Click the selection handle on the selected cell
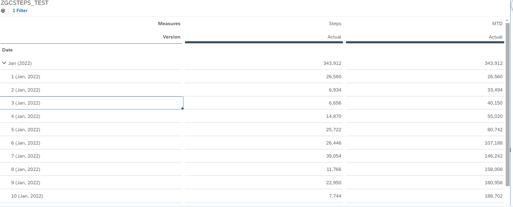Screen dimensions: 513x207 click(x=183, y=109)
